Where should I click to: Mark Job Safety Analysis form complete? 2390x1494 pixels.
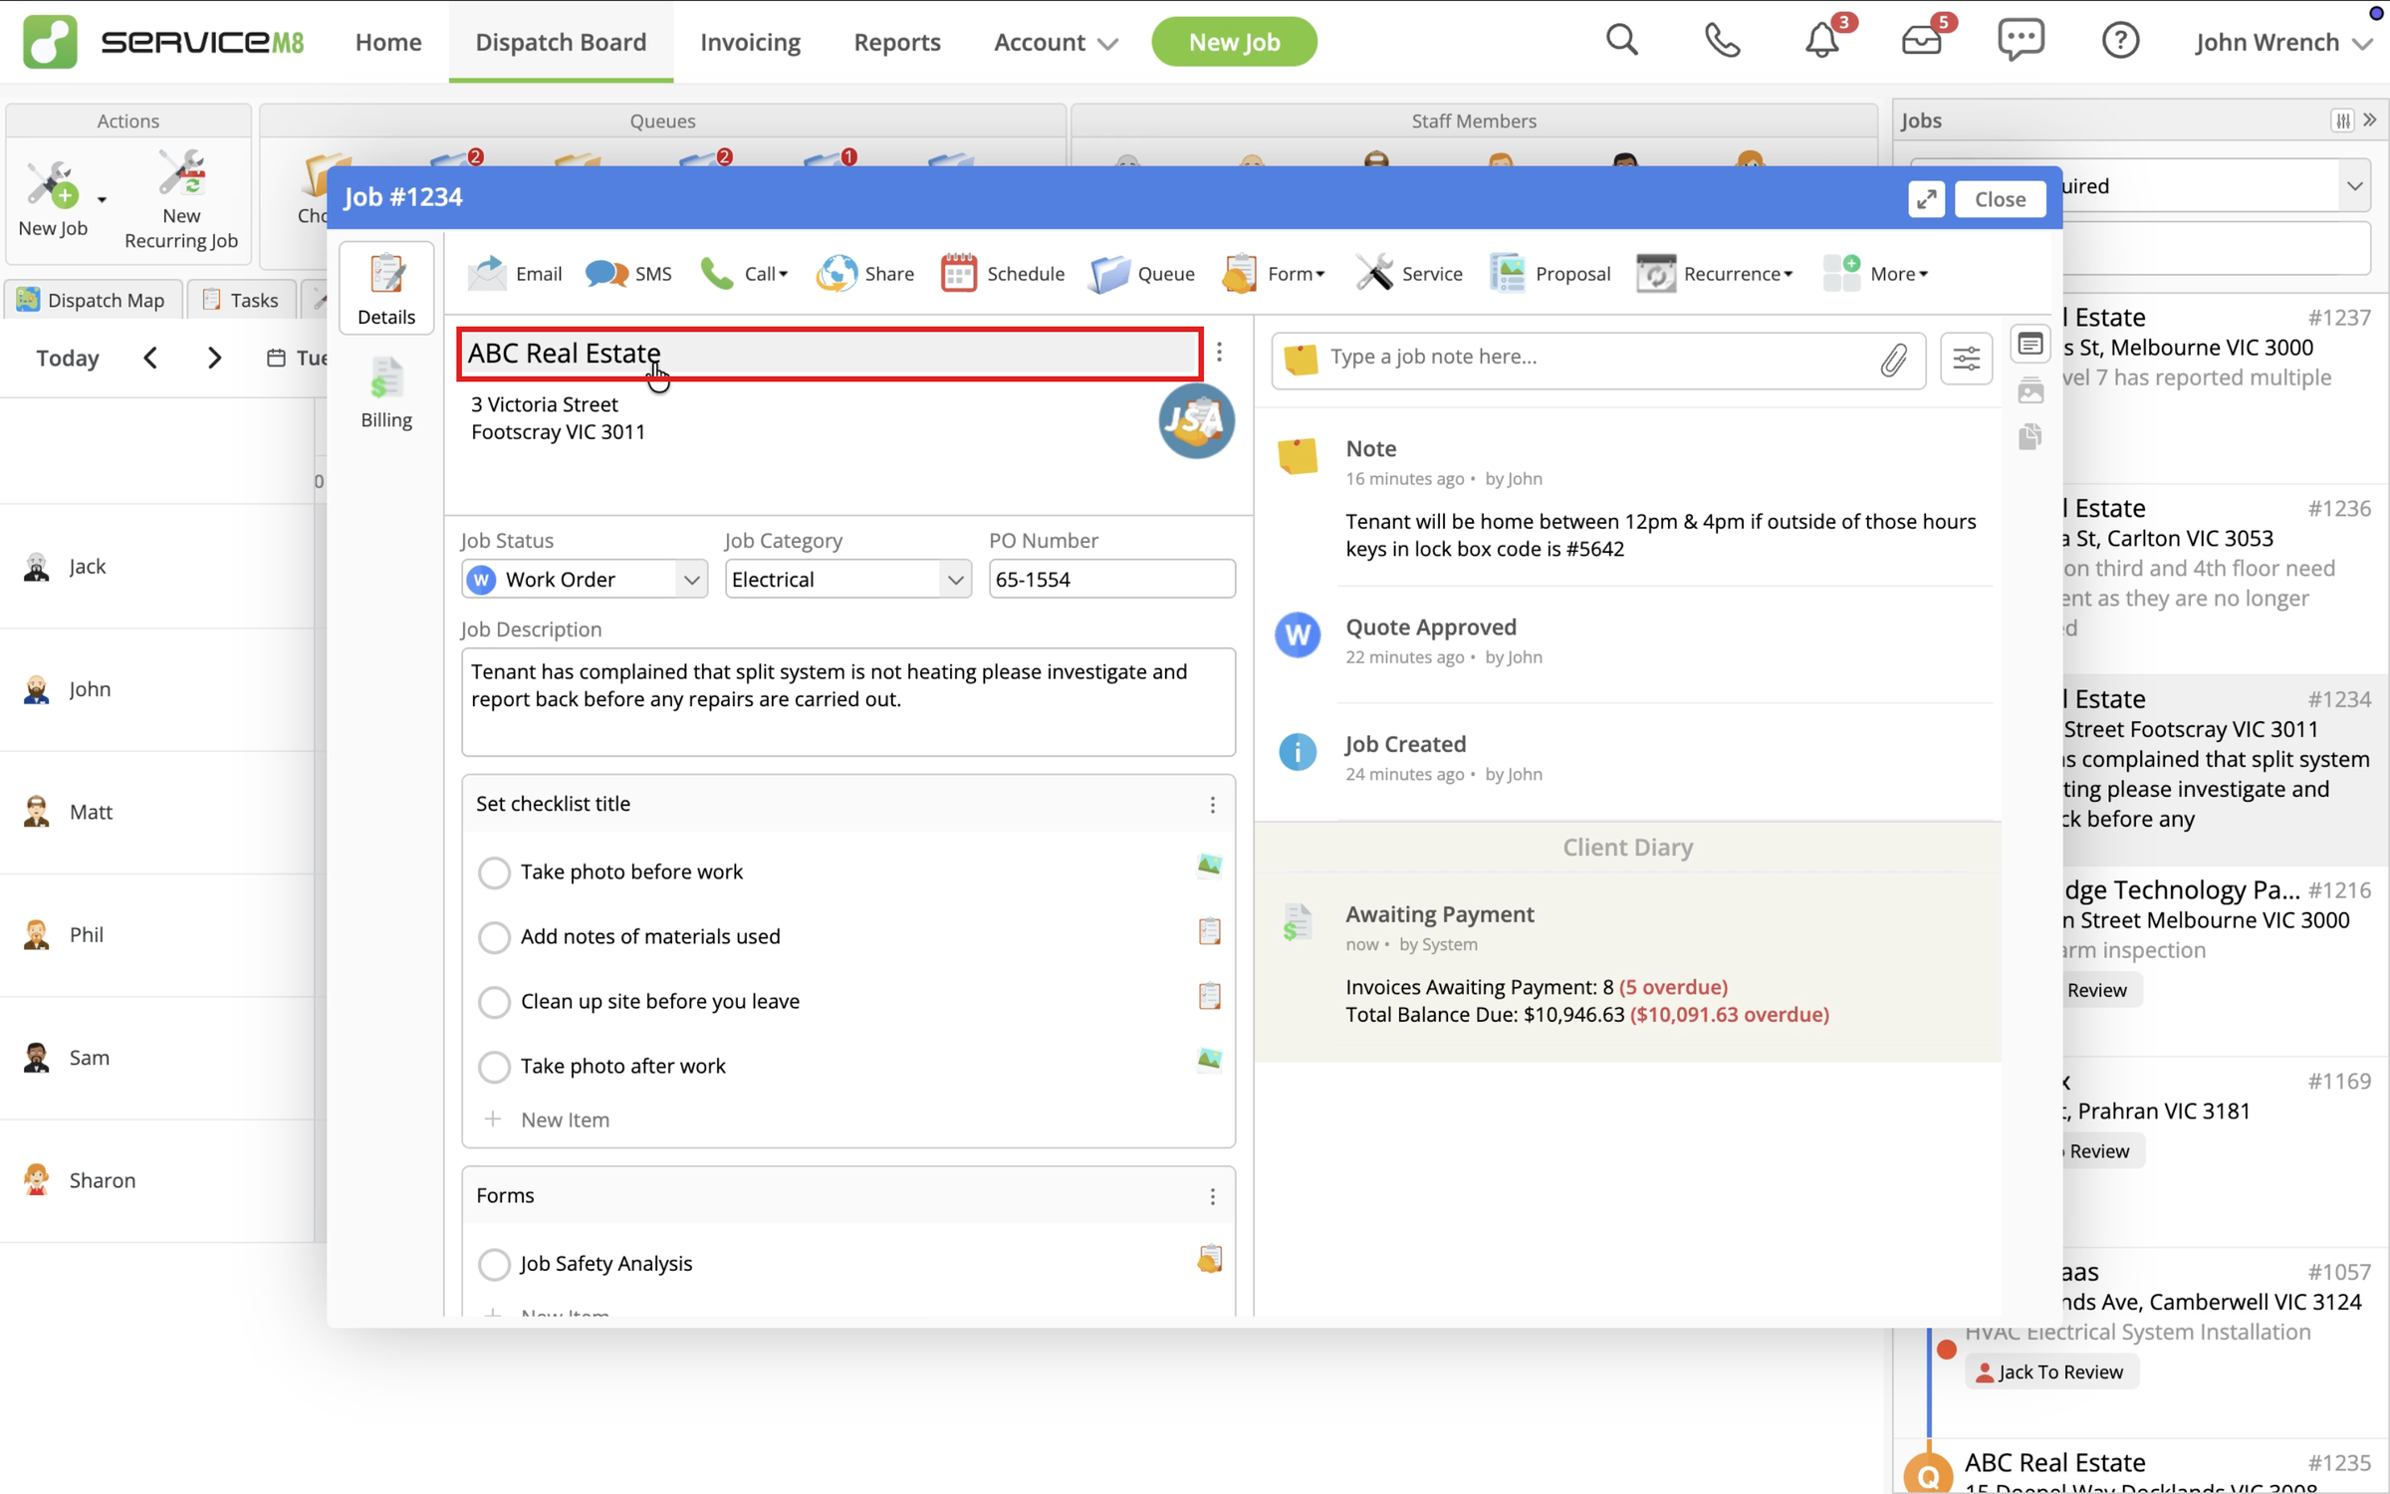click(x=494, y=1263)
